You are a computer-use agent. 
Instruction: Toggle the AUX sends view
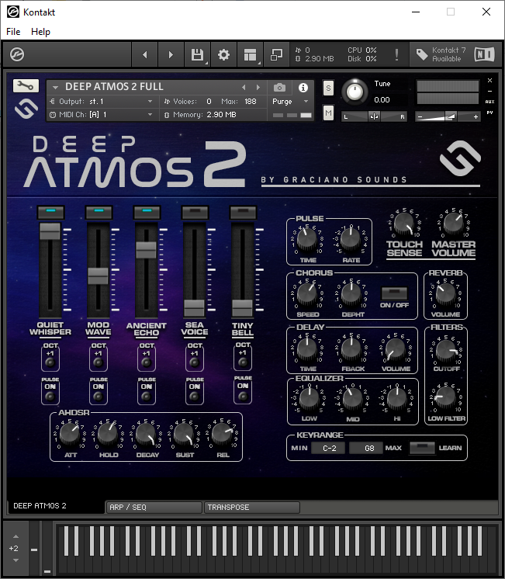[489, 102]
